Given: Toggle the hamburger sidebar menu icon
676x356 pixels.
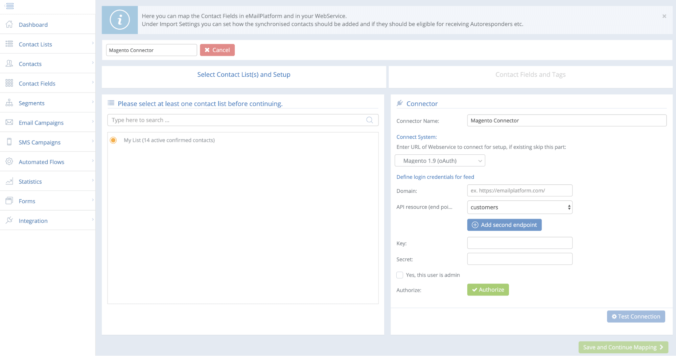Looking at the screenshot, I should (9, 6).
